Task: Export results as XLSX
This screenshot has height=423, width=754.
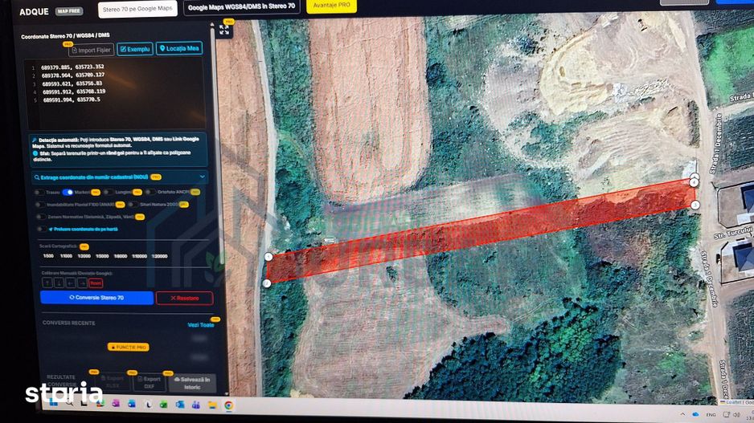Action: tap(112, 382)
